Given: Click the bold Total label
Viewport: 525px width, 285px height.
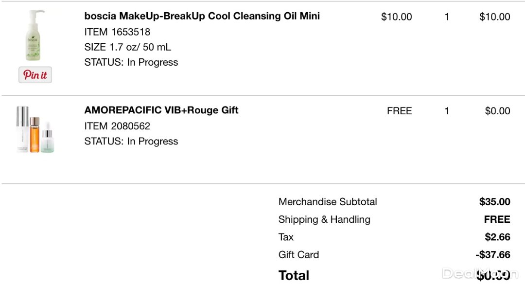Looking at the screenshot, I should pyautogui.click(x=294, y=275).
